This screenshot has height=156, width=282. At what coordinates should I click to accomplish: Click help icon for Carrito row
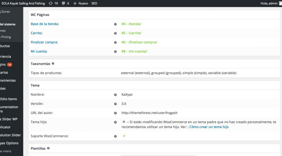click(x=115, y=33)
